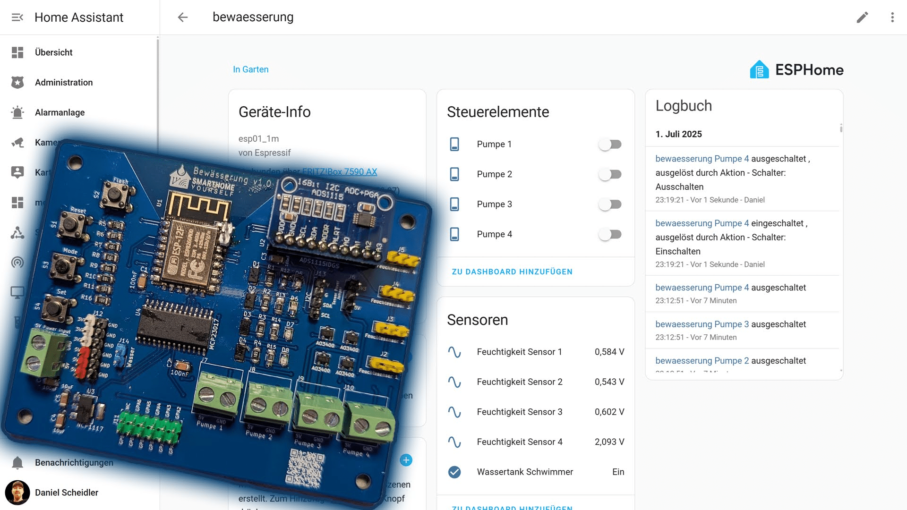Click the esp01_1m device model text
This screenshot has height=510, width=907.
(258, 139)
